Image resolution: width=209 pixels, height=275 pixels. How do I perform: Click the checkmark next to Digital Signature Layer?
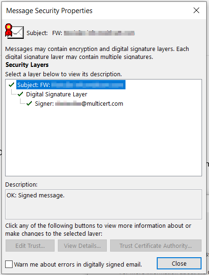pos(20,94)
